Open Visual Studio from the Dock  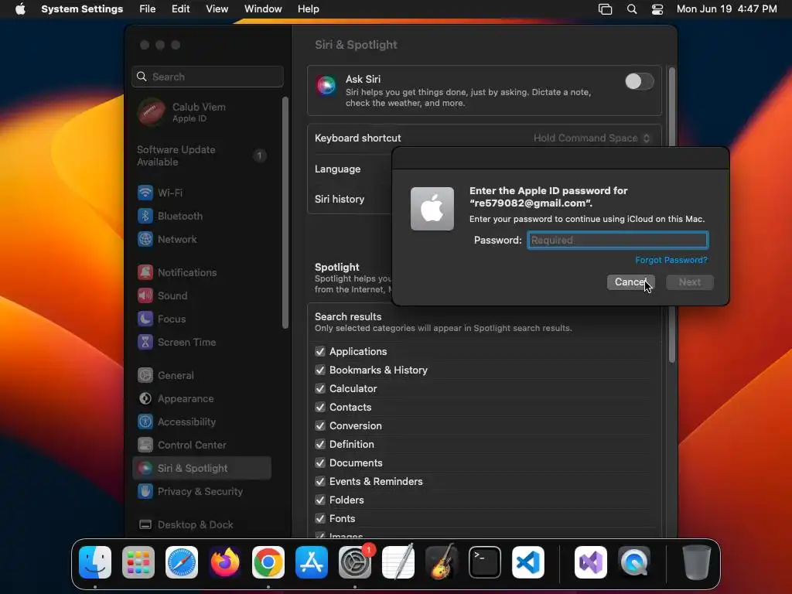tap(591, 562)
